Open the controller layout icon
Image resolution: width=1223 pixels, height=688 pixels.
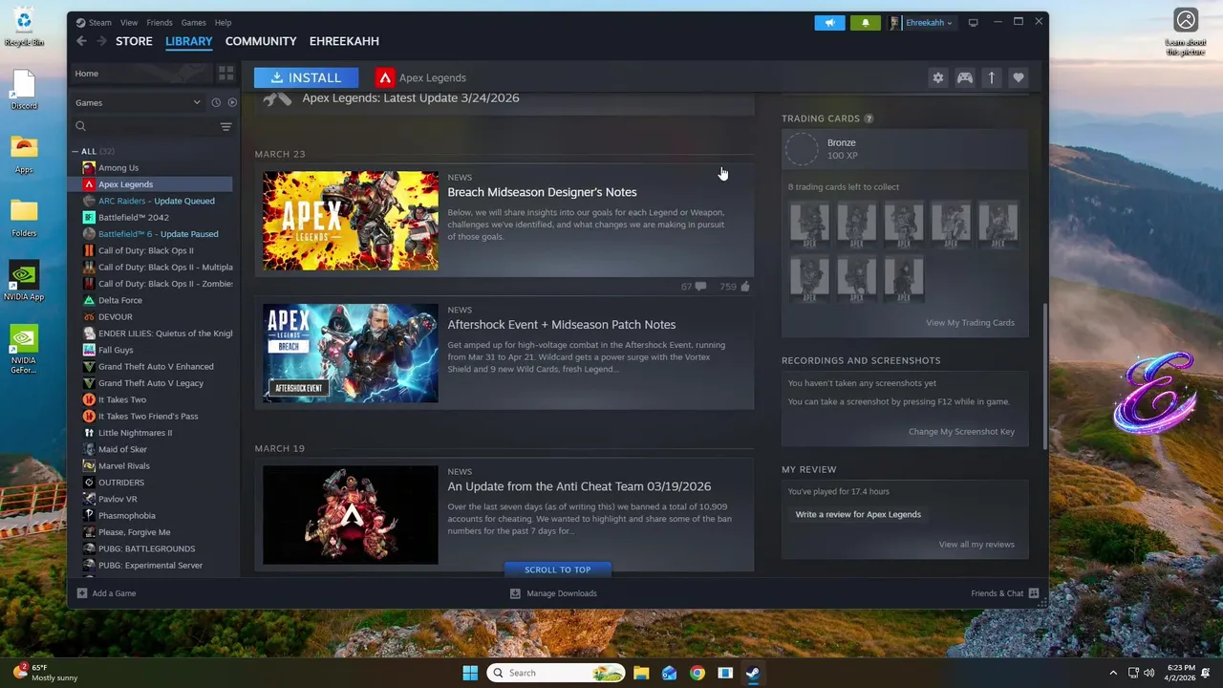965,77
